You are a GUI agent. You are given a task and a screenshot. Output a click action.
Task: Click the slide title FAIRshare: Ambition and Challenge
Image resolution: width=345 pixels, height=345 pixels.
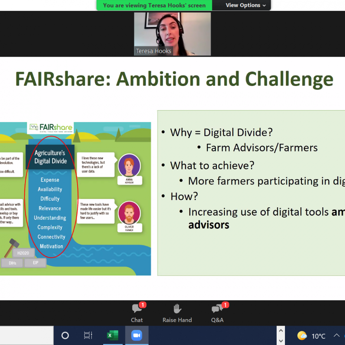174,79
